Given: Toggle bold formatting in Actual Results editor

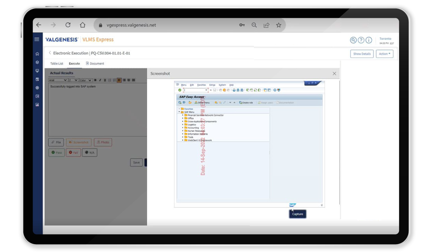Looking at the screenshot, I should 95,80.
